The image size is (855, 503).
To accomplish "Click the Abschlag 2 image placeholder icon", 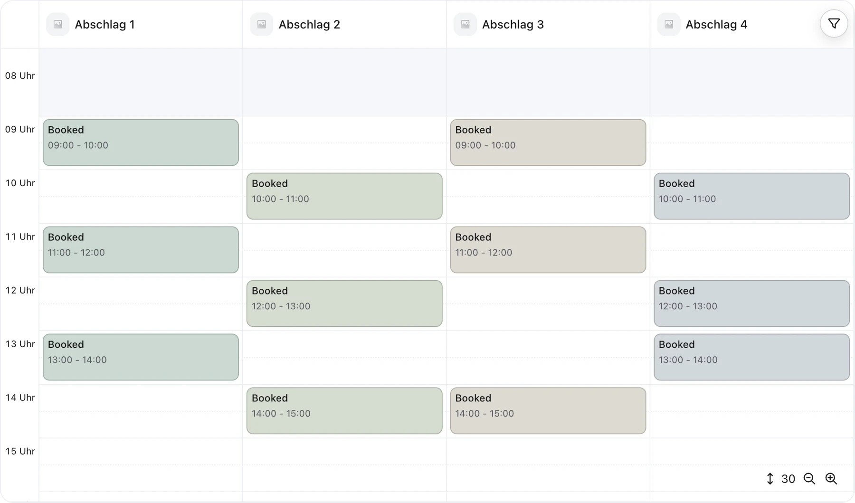I will point(261,24).
